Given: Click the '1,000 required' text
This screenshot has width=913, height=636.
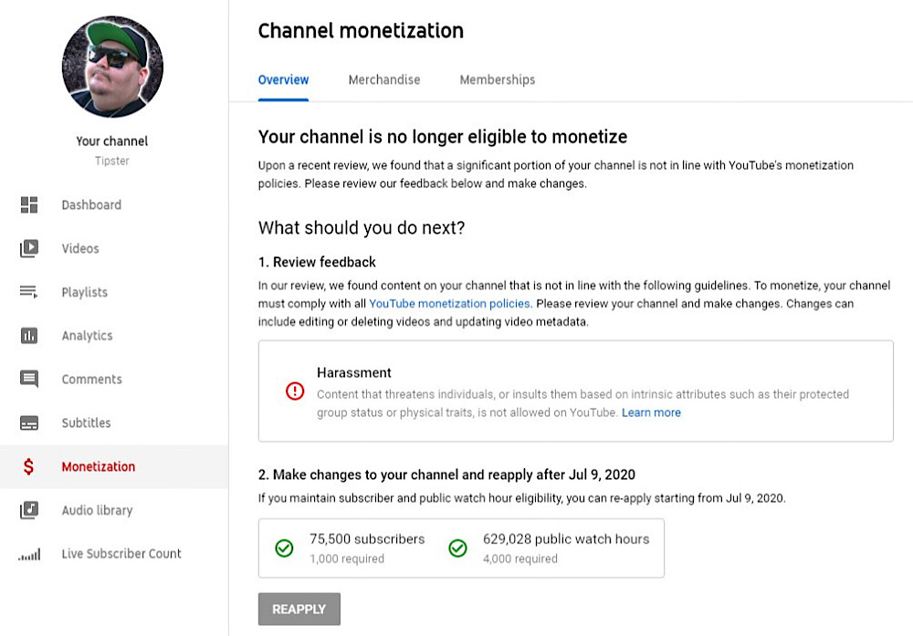Looking at the screenshot, I should click(x=347, y=559).
